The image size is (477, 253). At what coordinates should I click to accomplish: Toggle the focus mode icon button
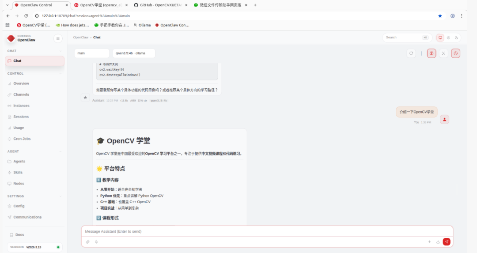click(443, 53)
